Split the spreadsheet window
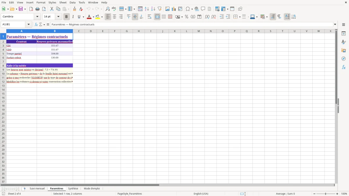 point(232,9)
